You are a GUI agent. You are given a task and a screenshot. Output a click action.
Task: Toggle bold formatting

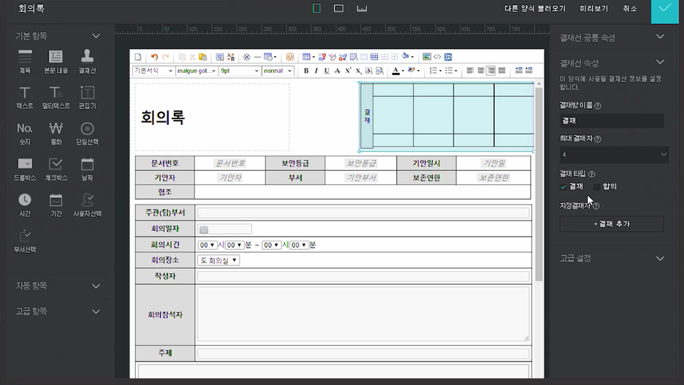pos(305,71)
